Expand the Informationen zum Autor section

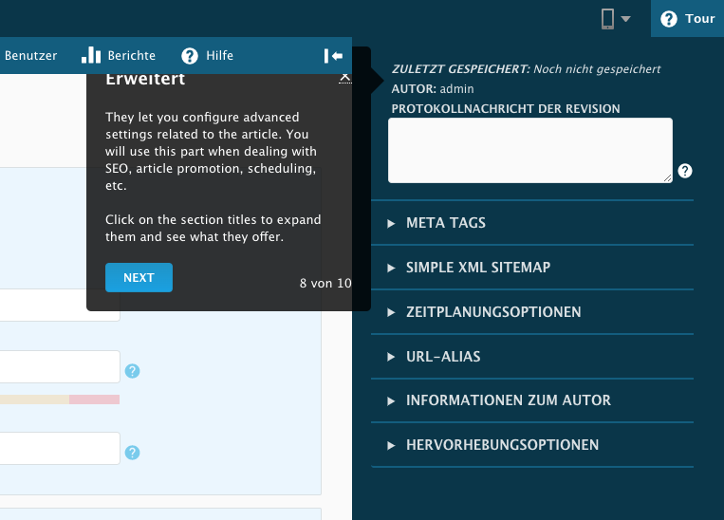tap(508, 400)
